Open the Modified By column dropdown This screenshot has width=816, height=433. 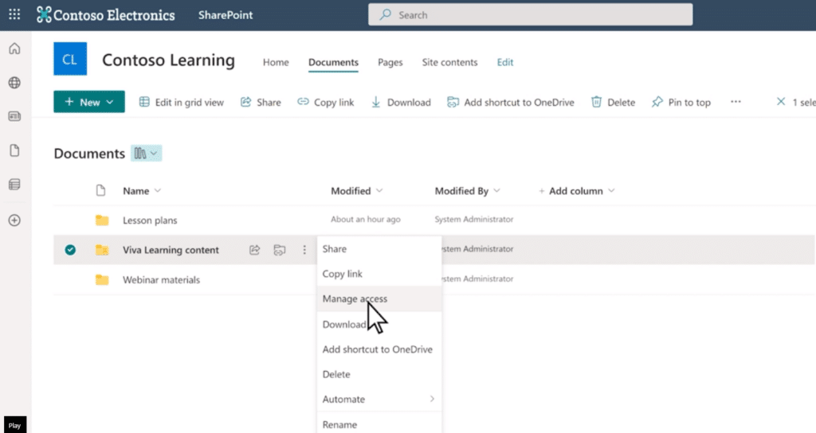tap(497, 191)
